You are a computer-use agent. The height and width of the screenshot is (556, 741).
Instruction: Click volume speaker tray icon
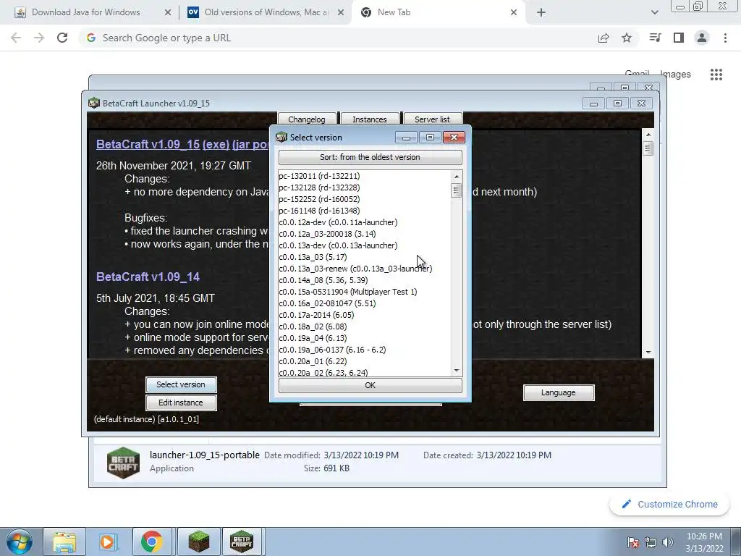[x=667, y=542]
